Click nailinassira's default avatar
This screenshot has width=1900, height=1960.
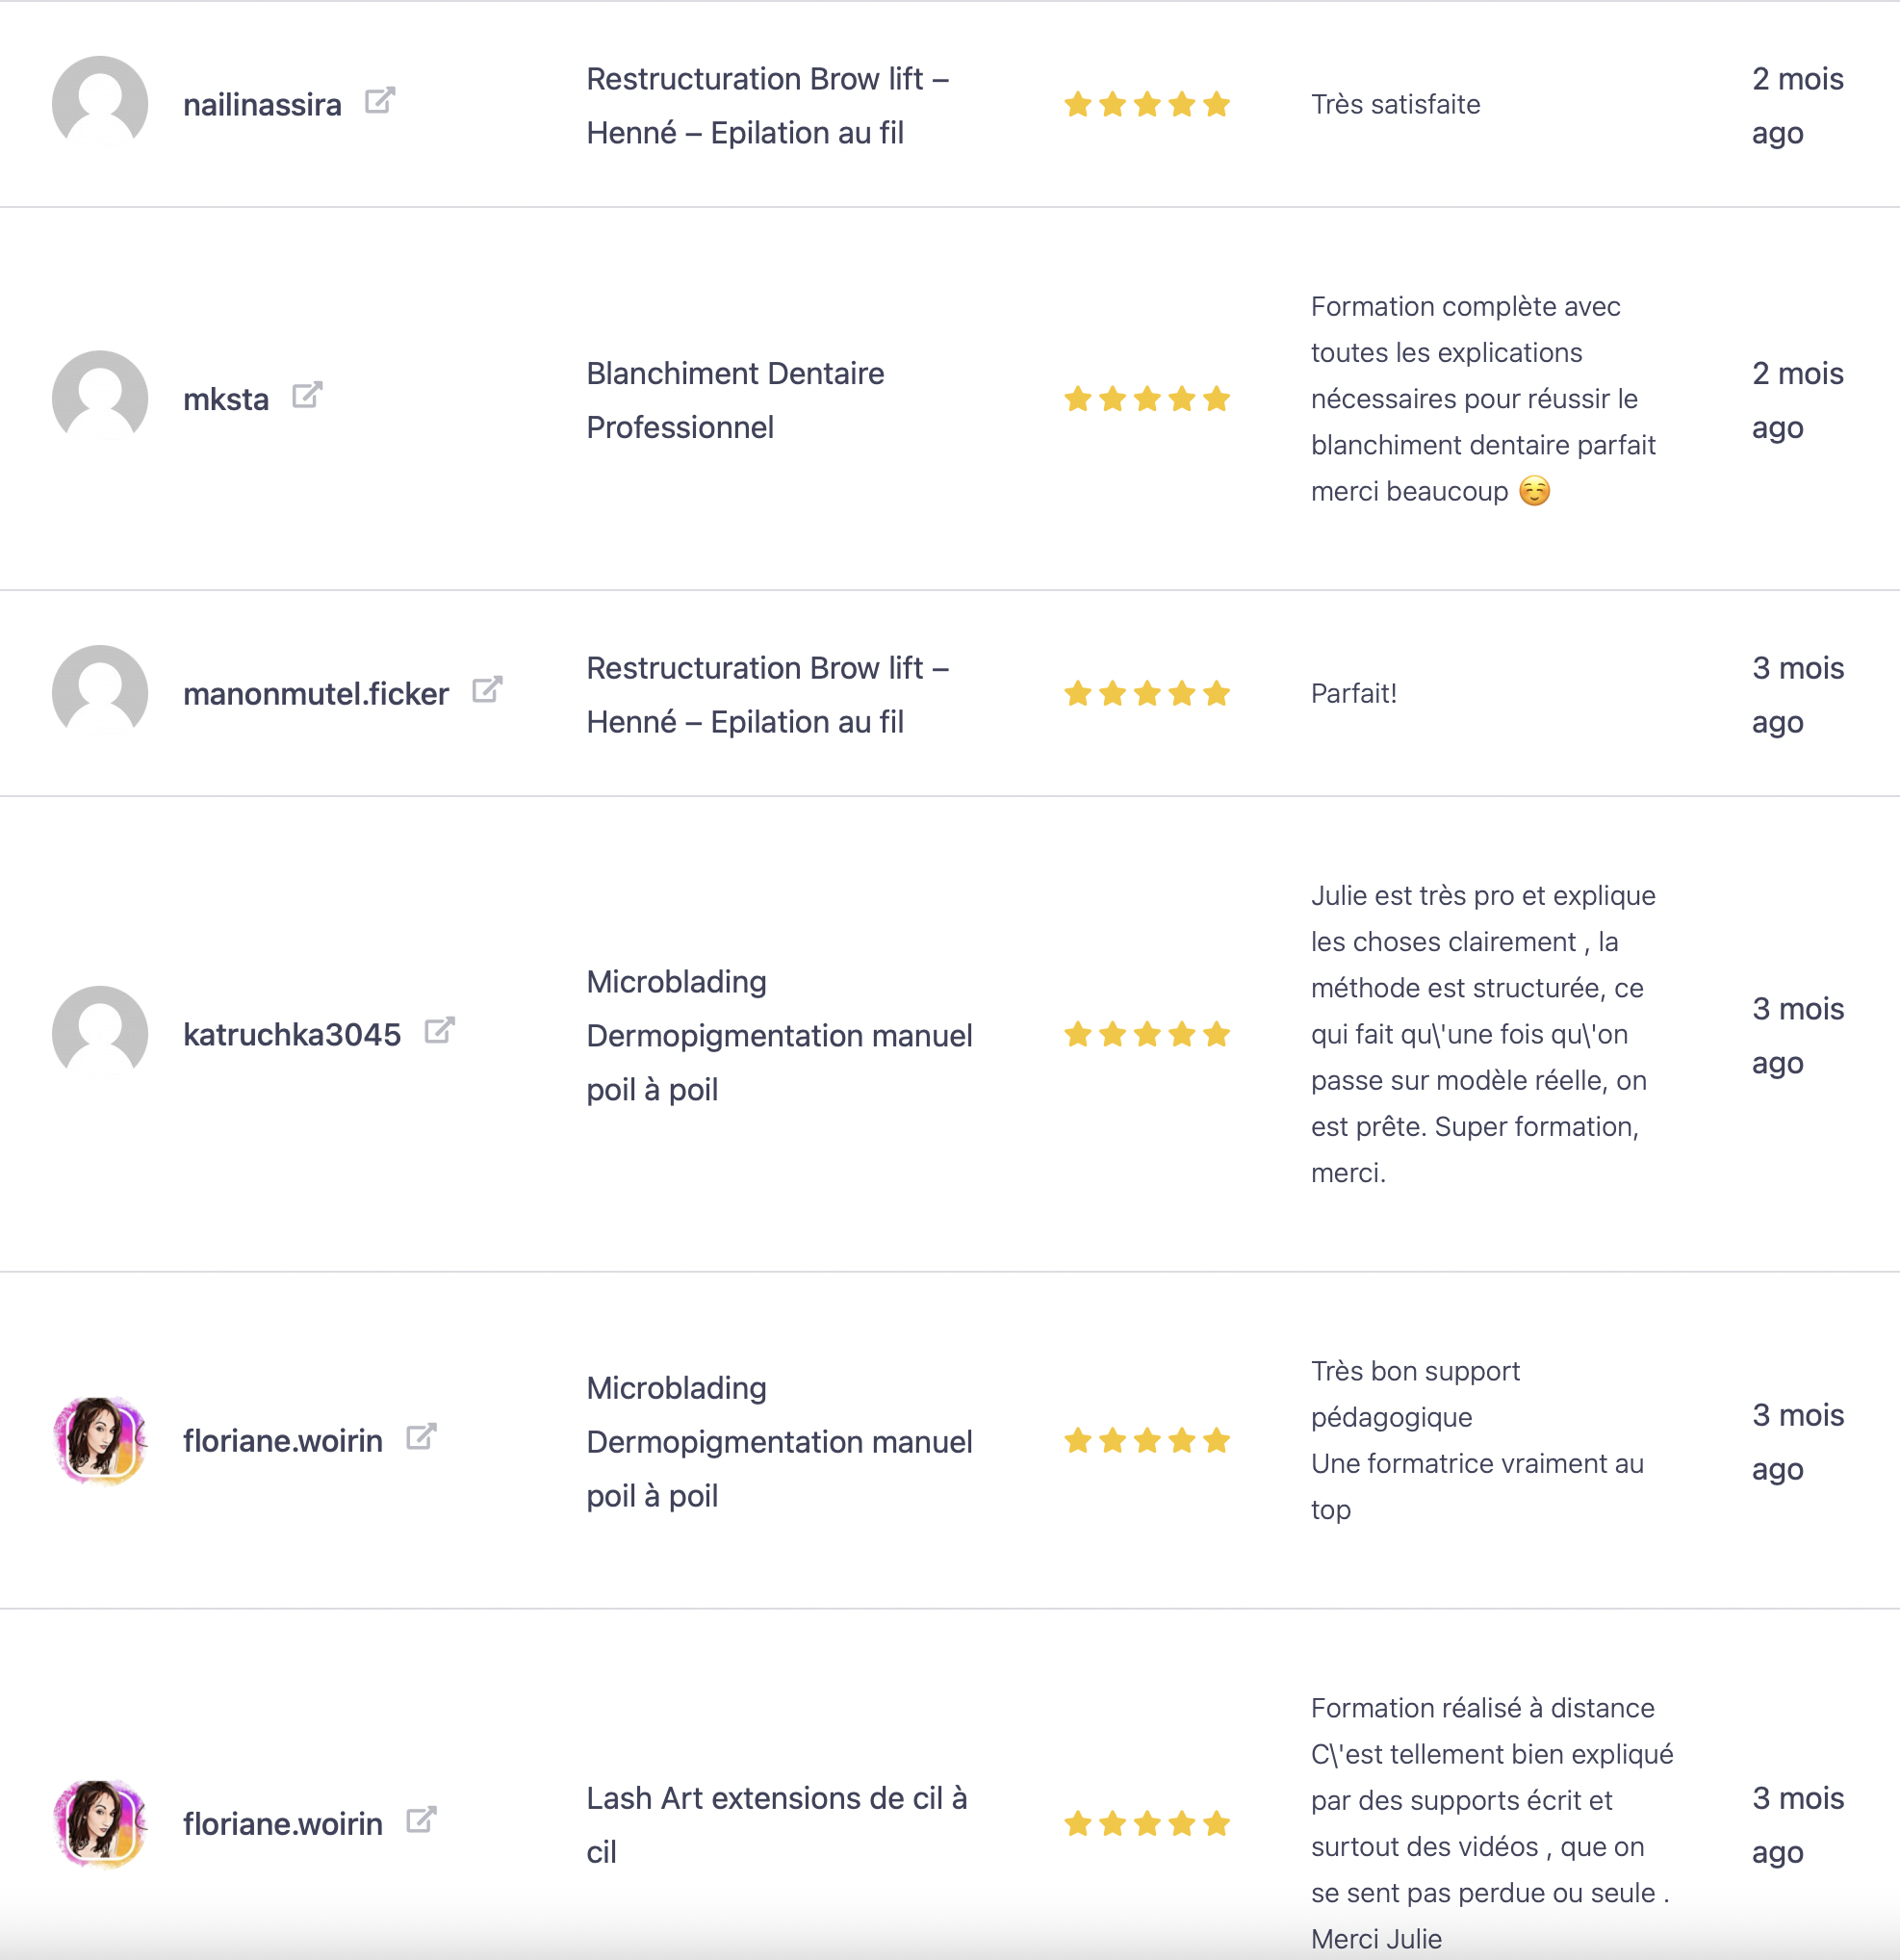pos(100,103)
